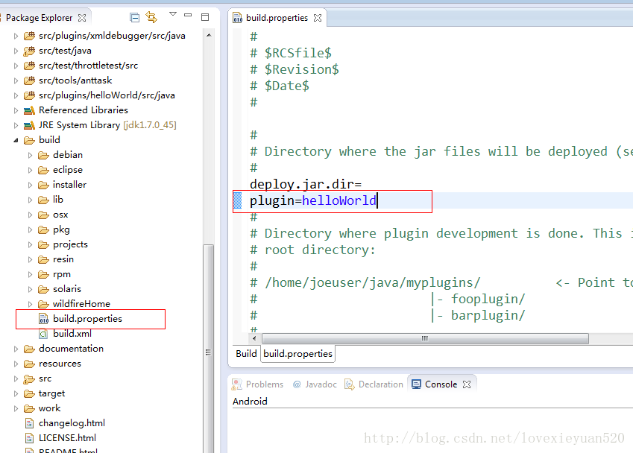Click the build.properties file icon in tree
The height and width of the screenshot is (453, 633).
click(x=43, y=319)
